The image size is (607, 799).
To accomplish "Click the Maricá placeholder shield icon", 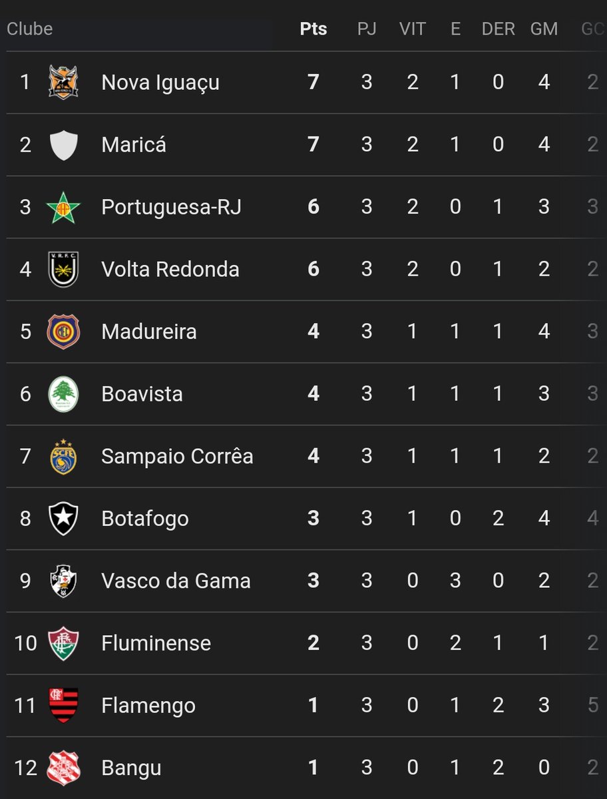I will [x=64, y=144].
